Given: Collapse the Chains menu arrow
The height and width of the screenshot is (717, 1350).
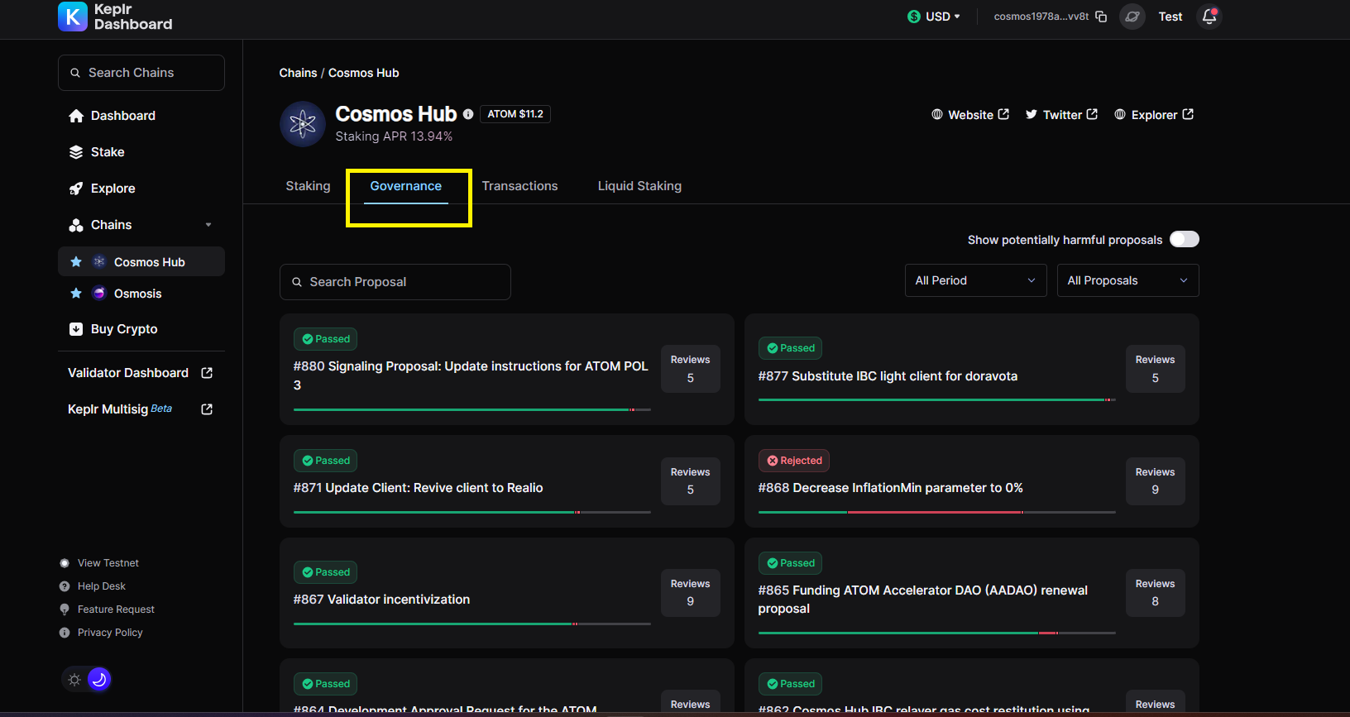Looking at the screenshot, I should point(208,225).
